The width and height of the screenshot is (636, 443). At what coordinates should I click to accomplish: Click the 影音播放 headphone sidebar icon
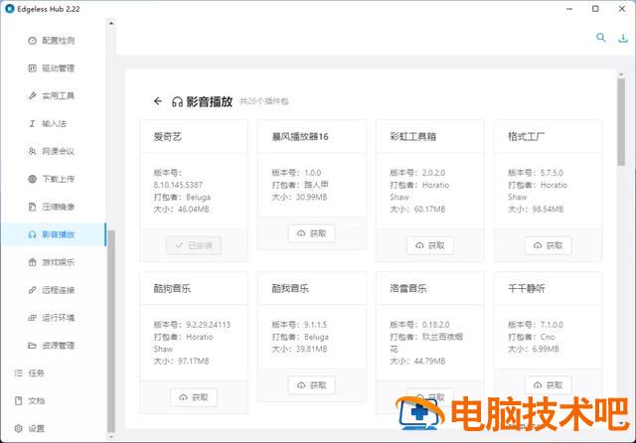(33, 234)
